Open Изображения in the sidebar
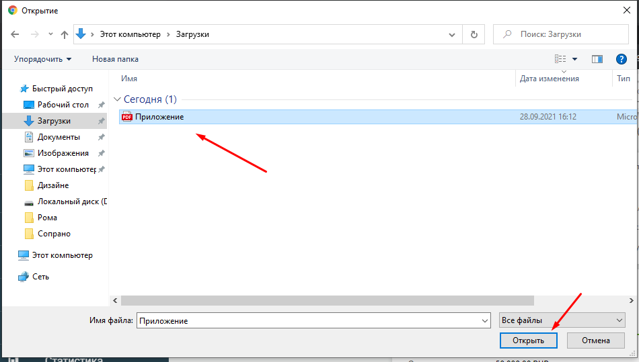 (x=63, y=153)
